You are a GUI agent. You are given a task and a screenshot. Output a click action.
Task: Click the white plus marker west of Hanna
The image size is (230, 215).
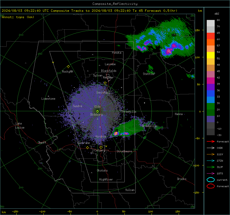144,103
